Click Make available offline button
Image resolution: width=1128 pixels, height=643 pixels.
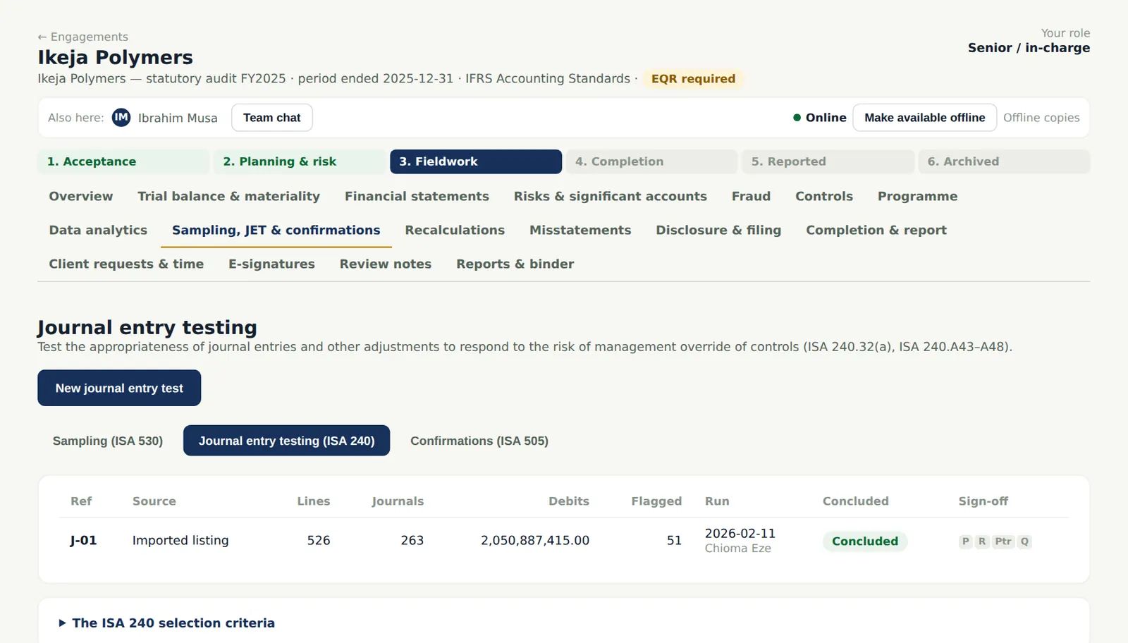925,118
